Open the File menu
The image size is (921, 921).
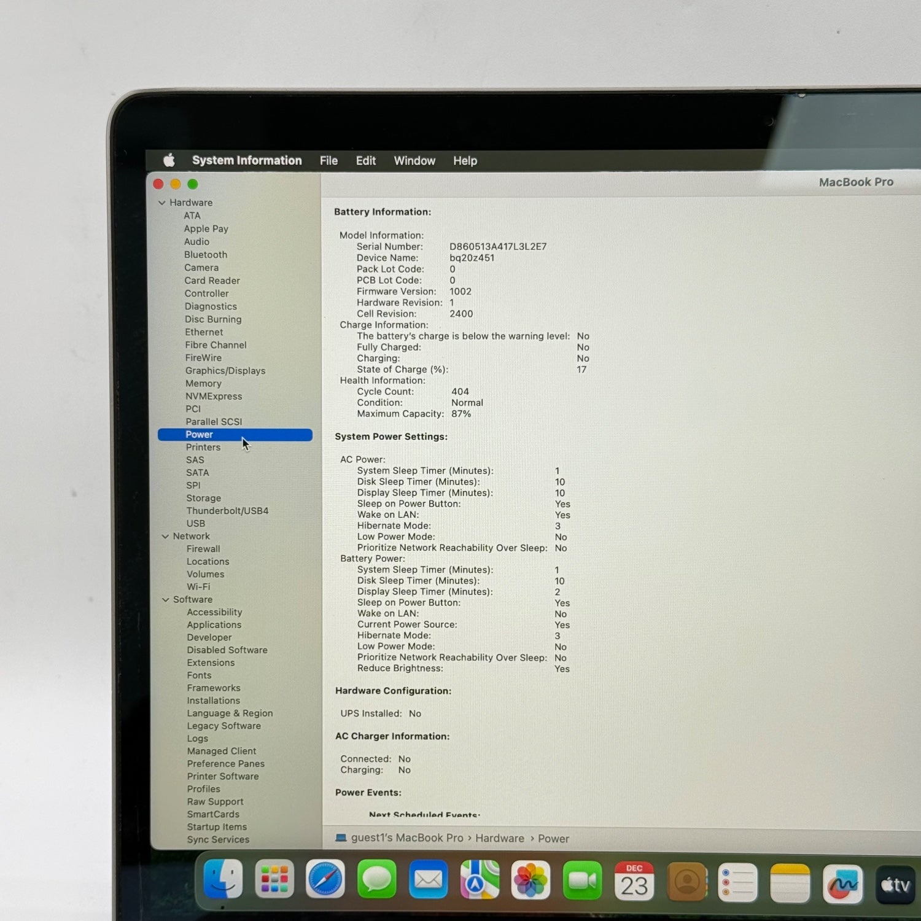pyautogui.click(x=328, y=161)
